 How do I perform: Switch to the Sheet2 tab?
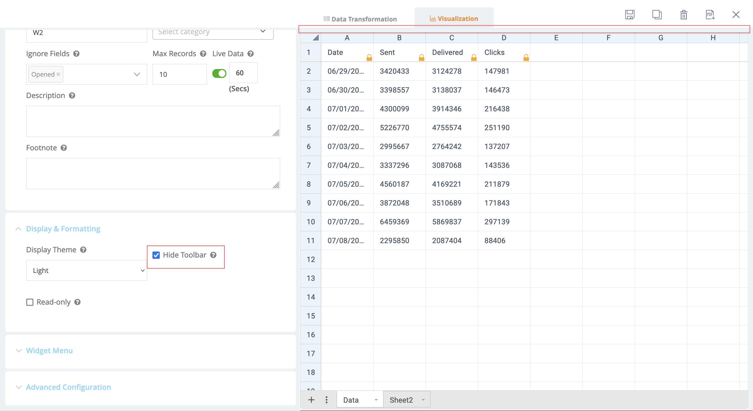[401, 399]
